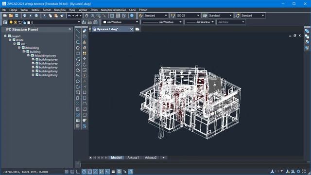Click the New drawing icon in toolbar

point(5,16)
